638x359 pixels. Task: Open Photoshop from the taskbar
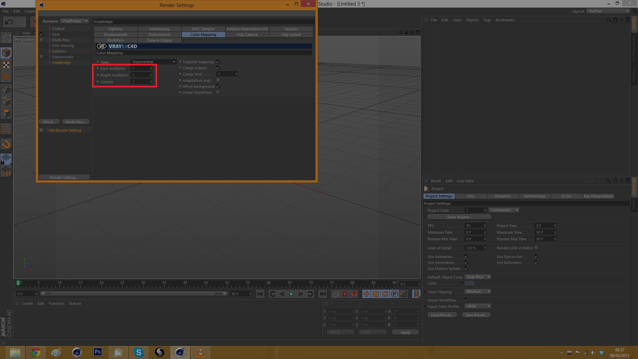[97, 352]
